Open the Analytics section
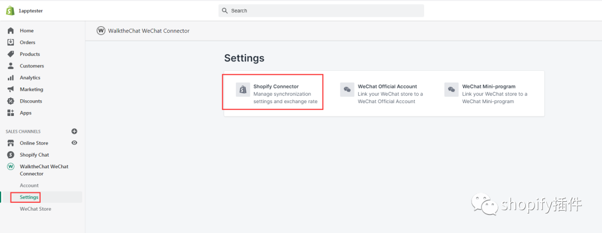This screenshot has width=602, height=233. [x=30, y=77]
